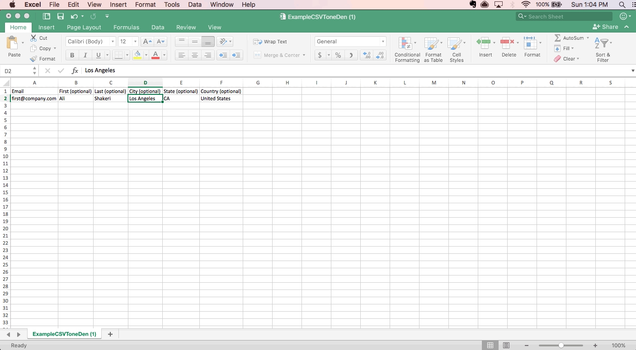Open the font size dropdown
The height and width of the screenshot is (350, 636).
pyautogui.click(x=135, y=42)
